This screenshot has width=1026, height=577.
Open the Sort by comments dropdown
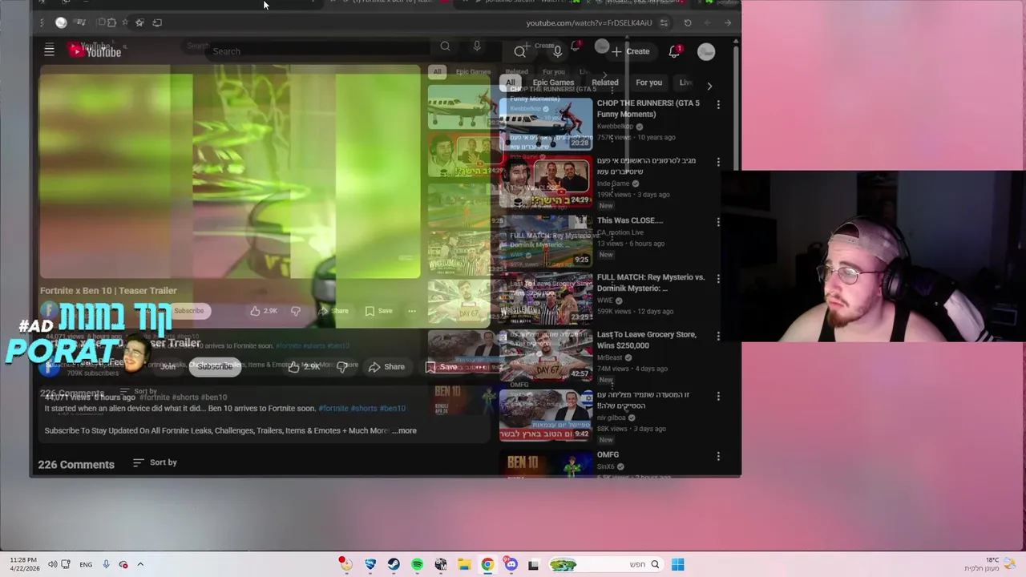pos(155,462)
